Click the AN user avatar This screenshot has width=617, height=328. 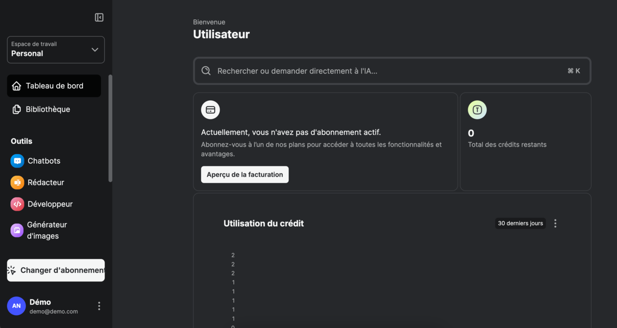pyautogui.click(x=16, y=306)
